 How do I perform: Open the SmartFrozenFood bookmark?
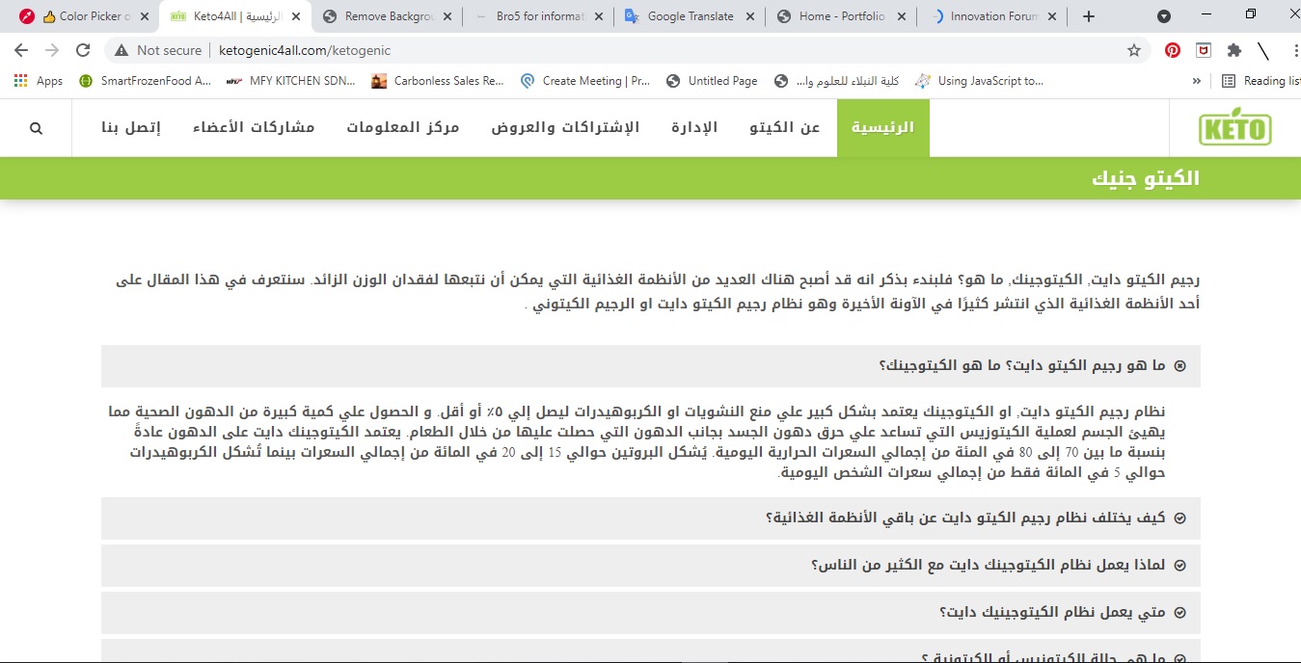[x=145, y=81]
